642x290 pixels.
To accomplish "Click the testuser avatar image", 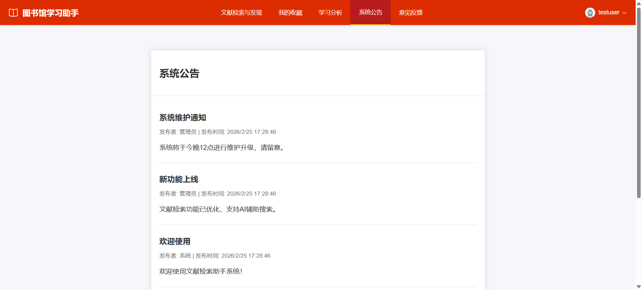I will tap(590, 13).
